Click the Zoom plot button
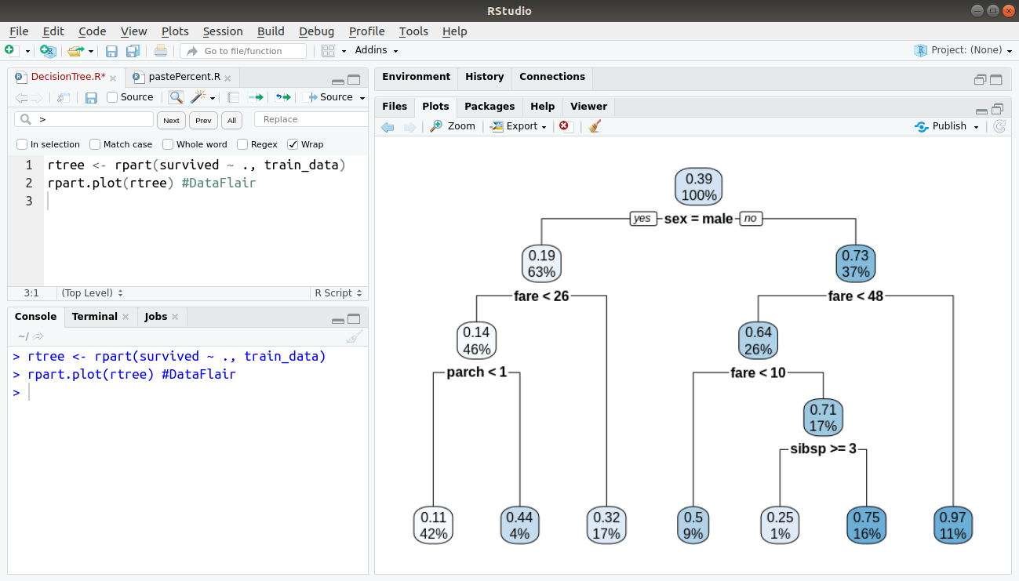 point(453,125)
